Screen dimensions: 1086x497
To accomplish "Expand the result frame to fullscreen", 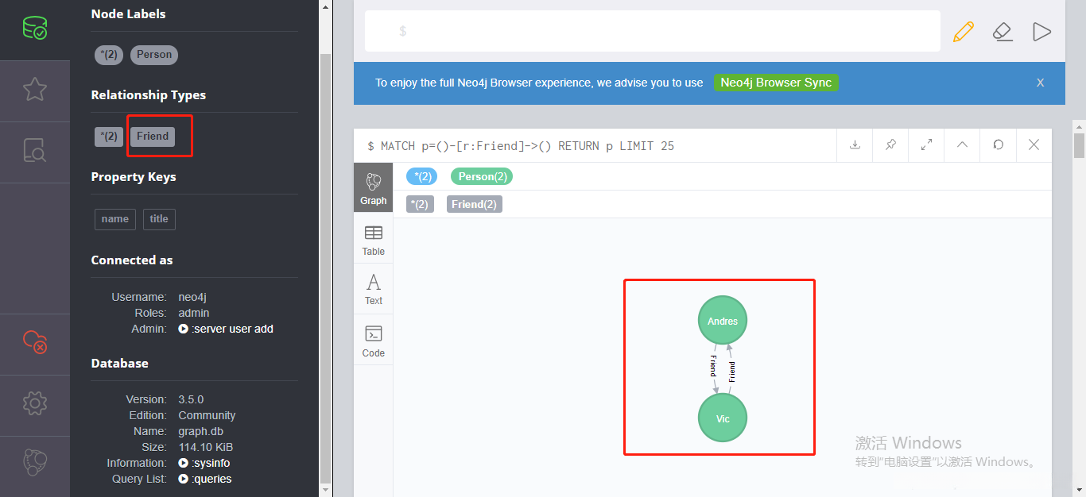I will [926, 145].
